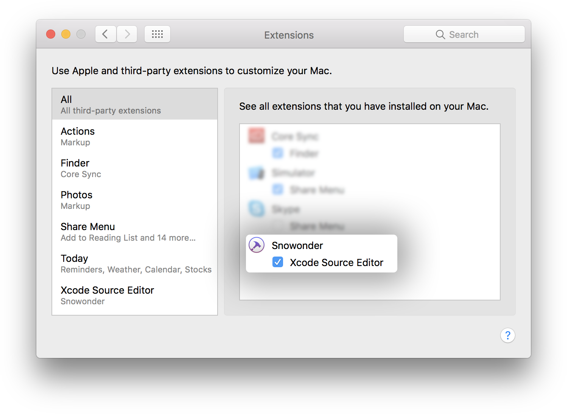Select the All third-party extensions category

(135, 104)
